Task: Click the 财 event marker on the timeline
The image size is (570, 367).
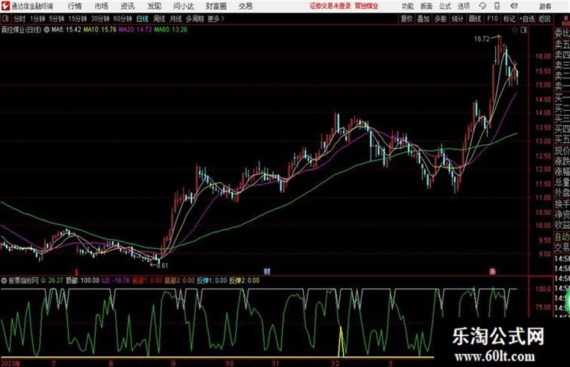Action: (267, 271)
